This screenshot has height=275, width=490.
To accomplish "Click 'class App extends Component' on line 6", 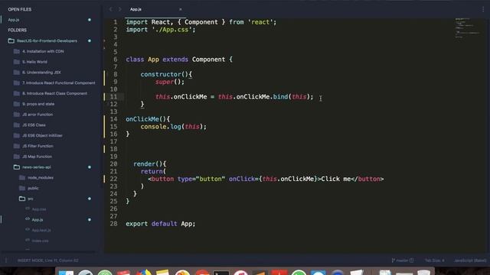I will pyautogui.click(x=175, y=60).
